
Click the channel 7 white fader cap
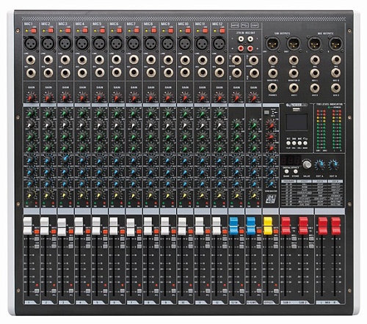(131, 227)
